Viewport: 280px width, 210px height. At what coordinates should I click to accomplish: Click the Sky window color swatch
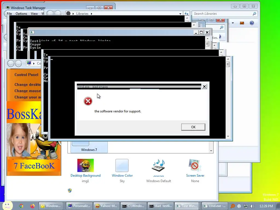pos(122,165)
